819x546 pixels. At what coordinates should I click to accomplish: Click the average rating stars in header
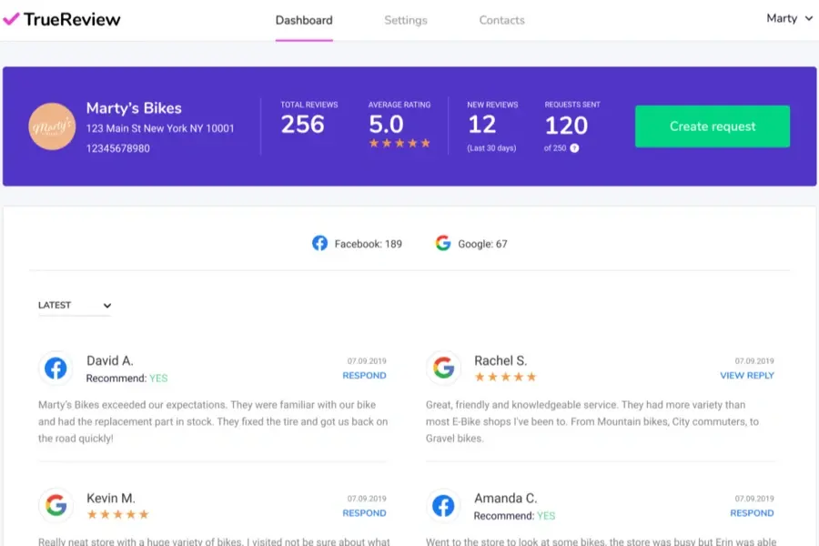399,144
